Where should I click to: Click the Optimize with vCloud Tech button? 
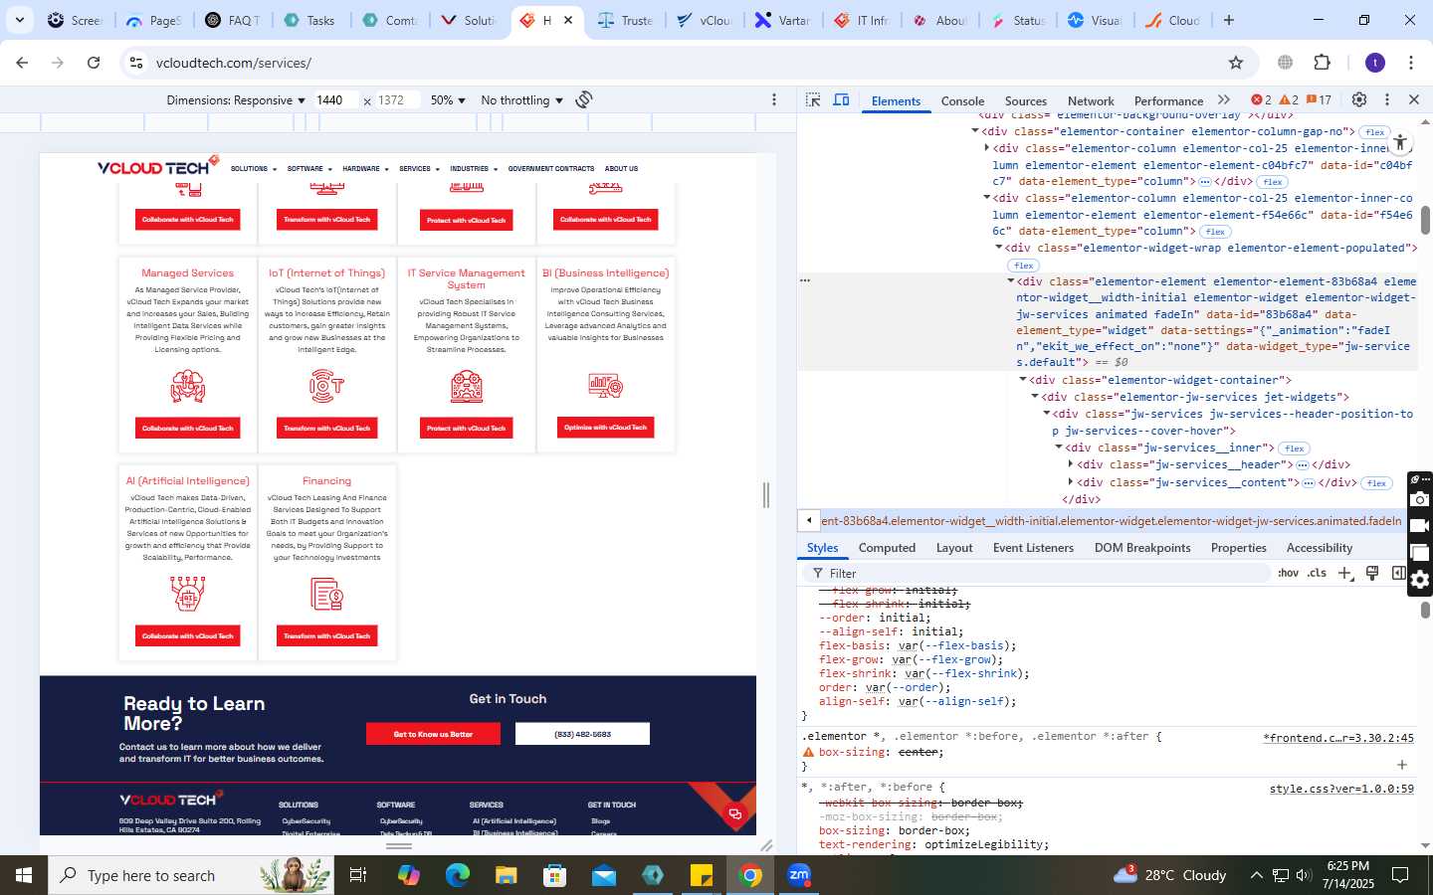pyautogui.click(x=605, y=428)
